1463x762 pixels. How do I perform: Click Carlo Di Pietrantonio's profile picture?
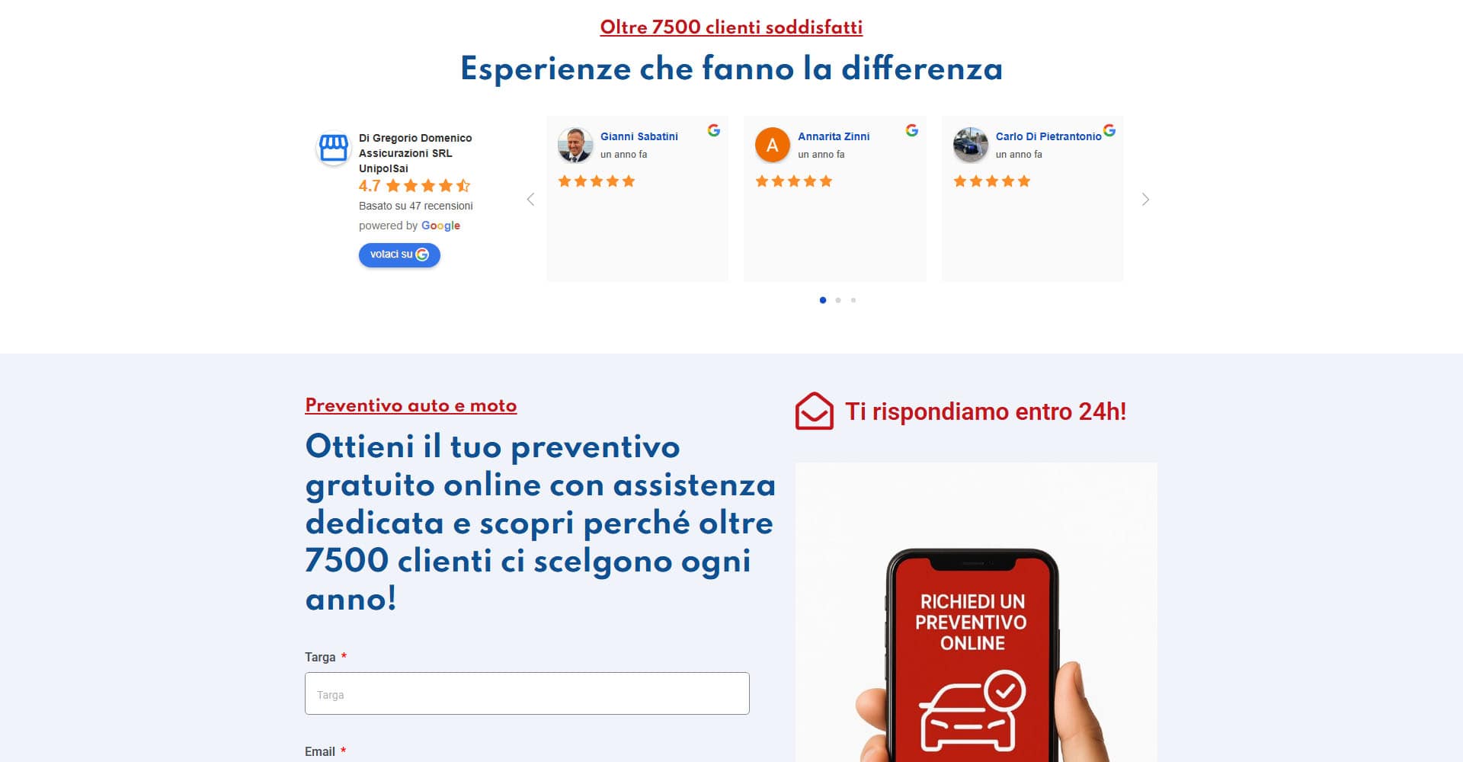971,145
